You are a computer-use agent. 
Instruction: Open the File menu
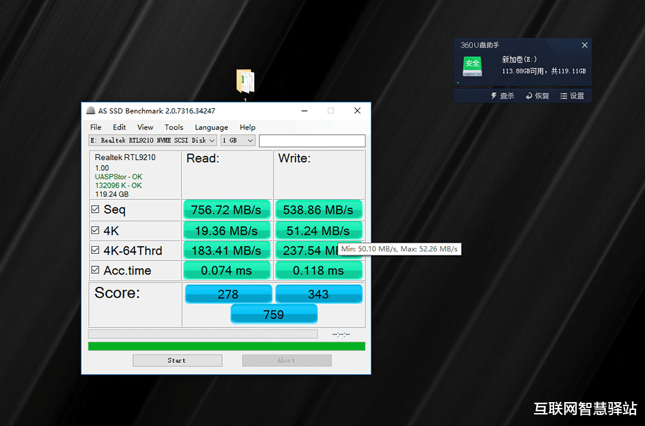pos(95,127)
